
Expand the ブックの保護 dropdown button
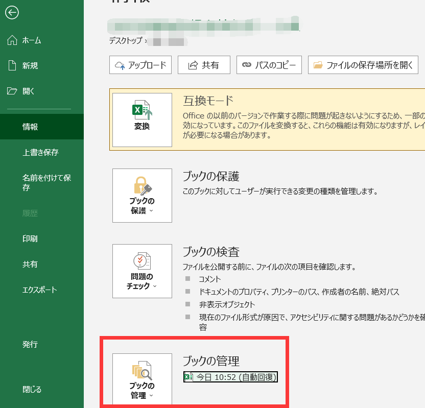click(x=142, y=196)
